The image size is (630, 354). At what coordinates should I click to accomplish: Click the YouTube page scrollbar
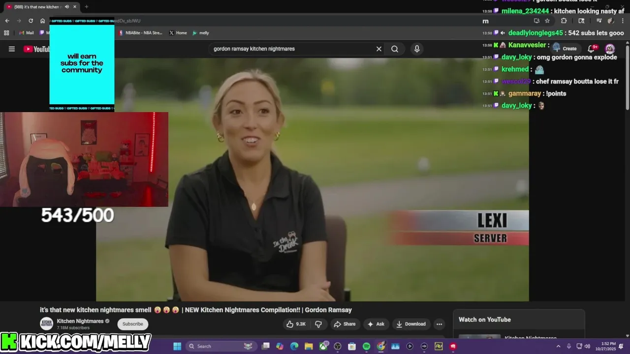tap(628, 79)
